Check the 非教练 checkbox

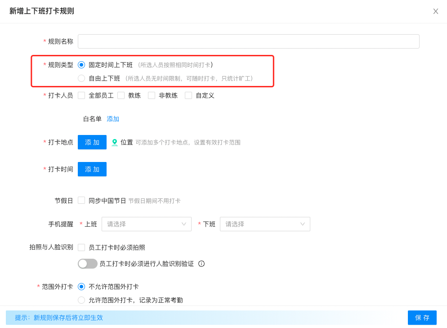152,95
